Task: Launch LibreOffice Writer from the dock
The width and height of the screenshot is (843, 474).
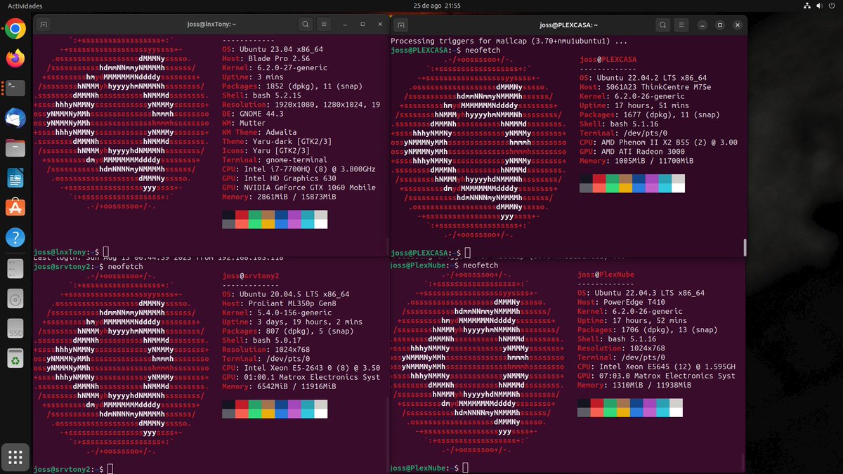Action: pyautogui.click(x=15, y=178)
